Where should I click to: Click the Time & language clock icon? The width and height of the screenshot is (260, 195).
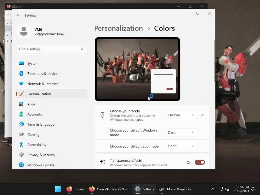pos(21,124)
